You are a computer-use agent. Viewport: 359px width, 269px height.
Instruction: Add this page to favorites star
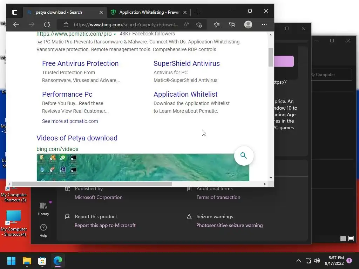(199, 25)
